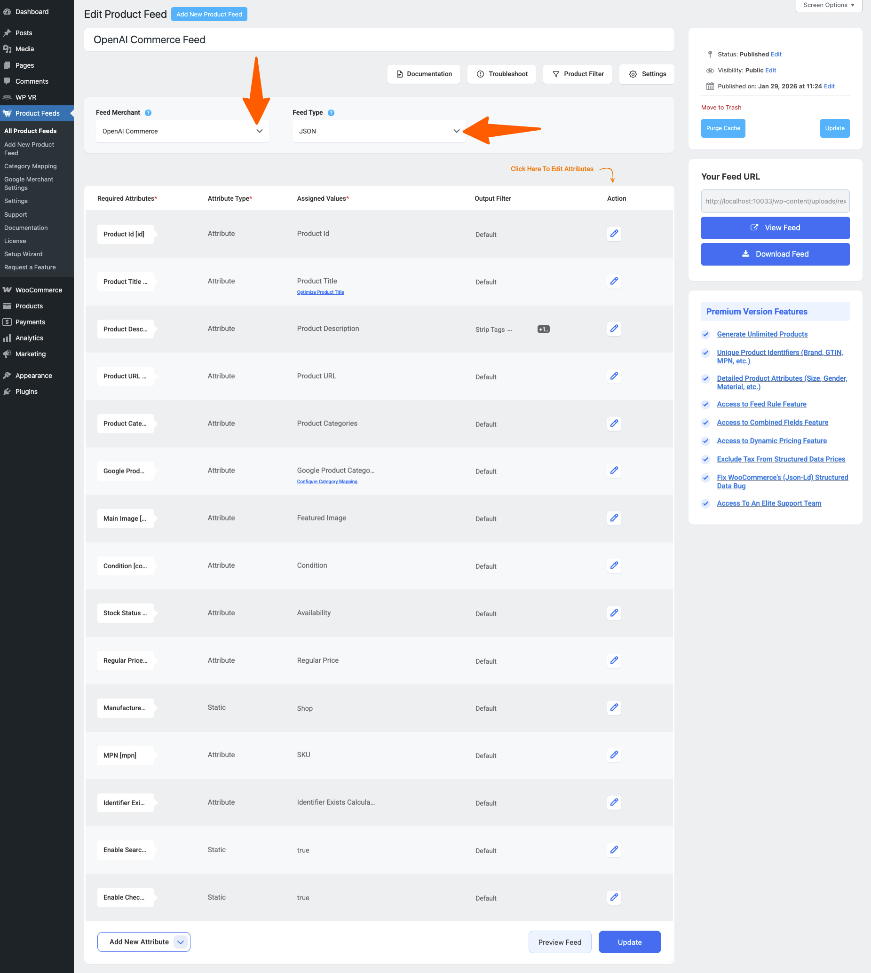Click the Feed Merchant help question icon
The height and width of the screenshot is (973, 871).
tap(148, 113)
